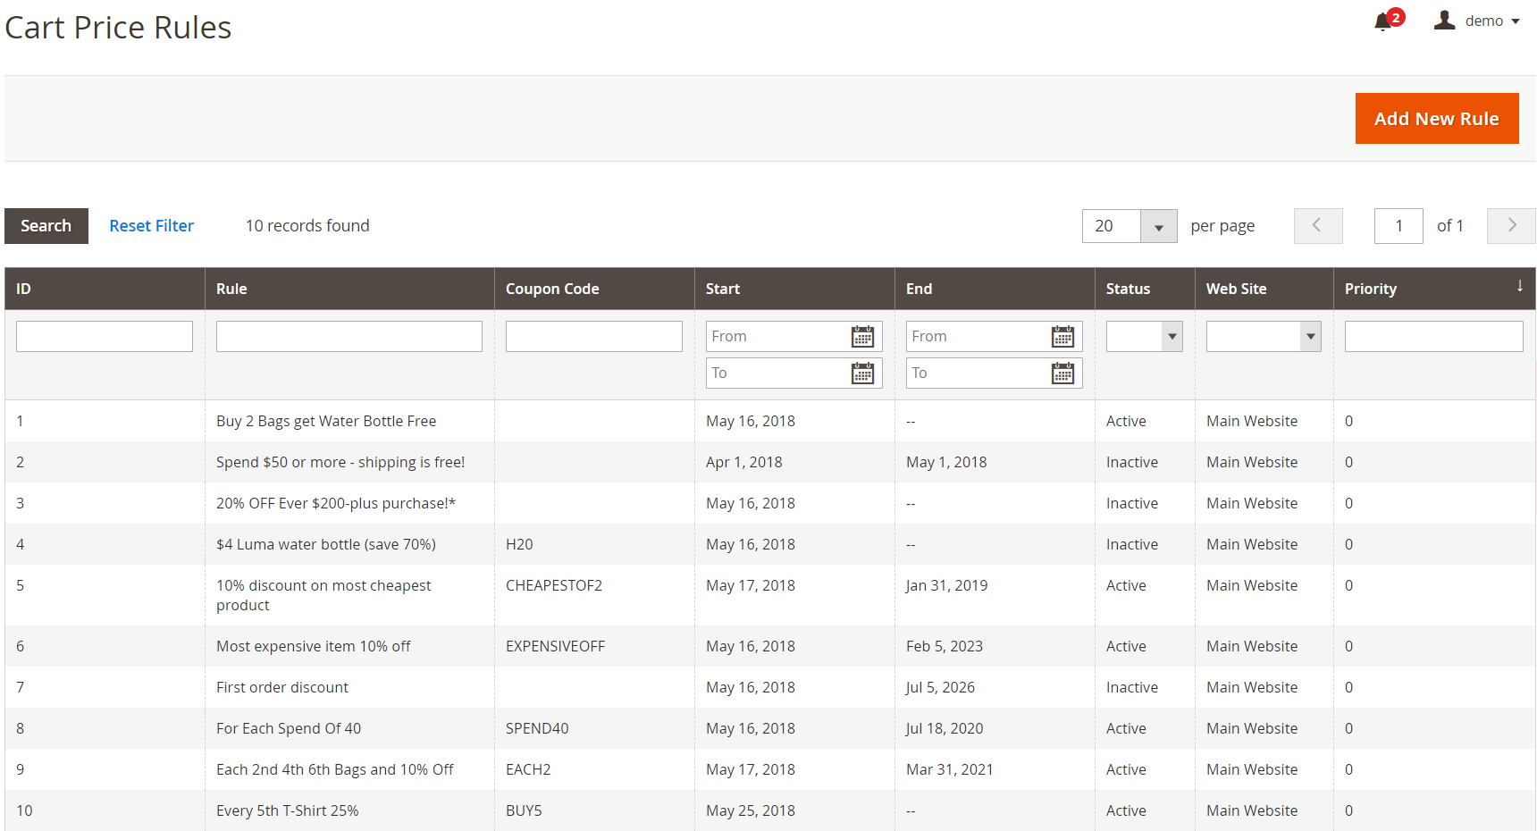Click Inactive status of First order discount
Viewport: 1537px width, 831px height.
[x=1132, y=687]
